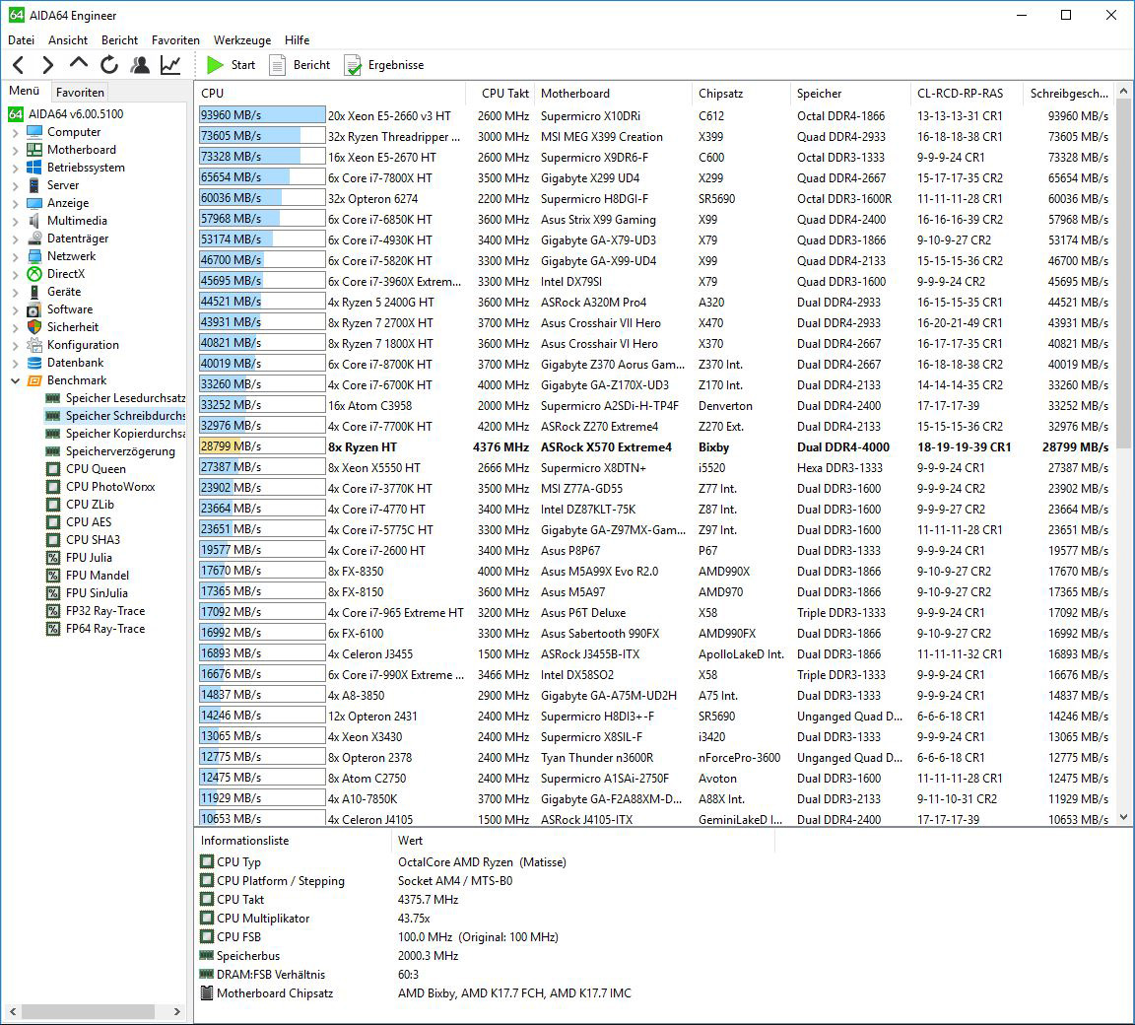The height and width of the screenshot is (1025, 1135).
Task: Sort by the Motherboard column header
Action: pos(613,94)
